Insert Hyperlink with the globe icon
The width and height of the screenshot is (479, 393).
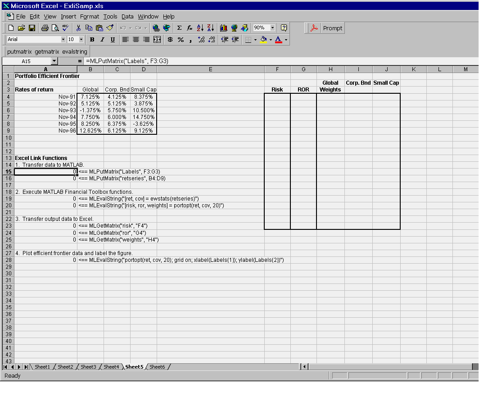tap(156, 28)
